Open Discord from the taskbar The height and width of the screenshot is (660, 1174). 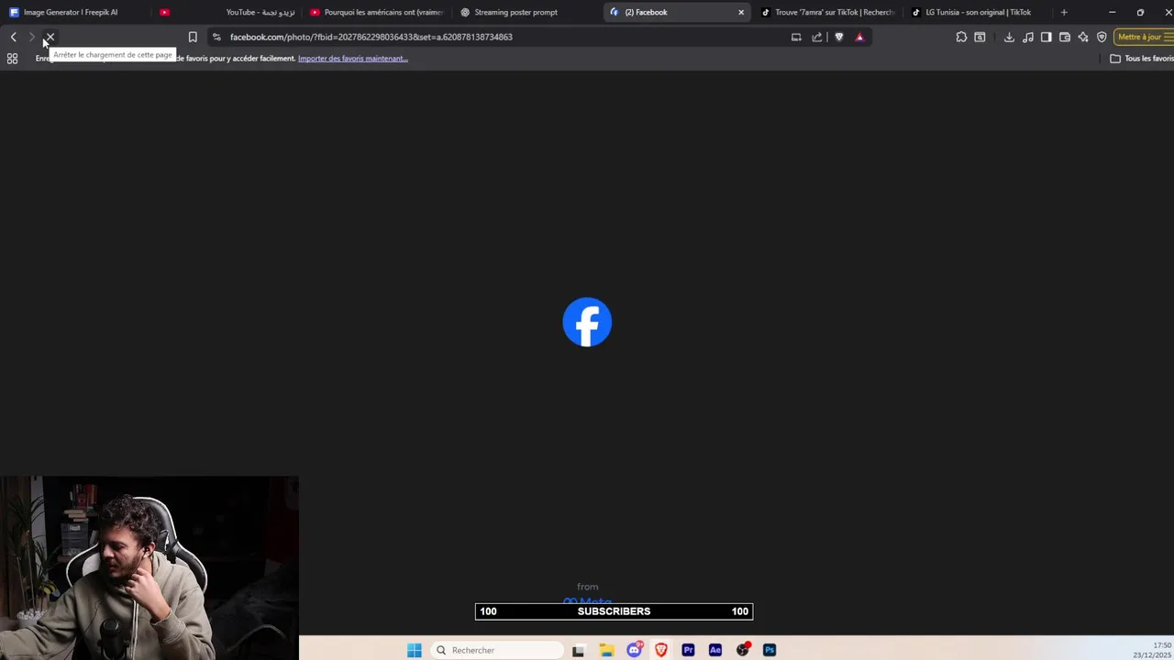coord(634,650)
